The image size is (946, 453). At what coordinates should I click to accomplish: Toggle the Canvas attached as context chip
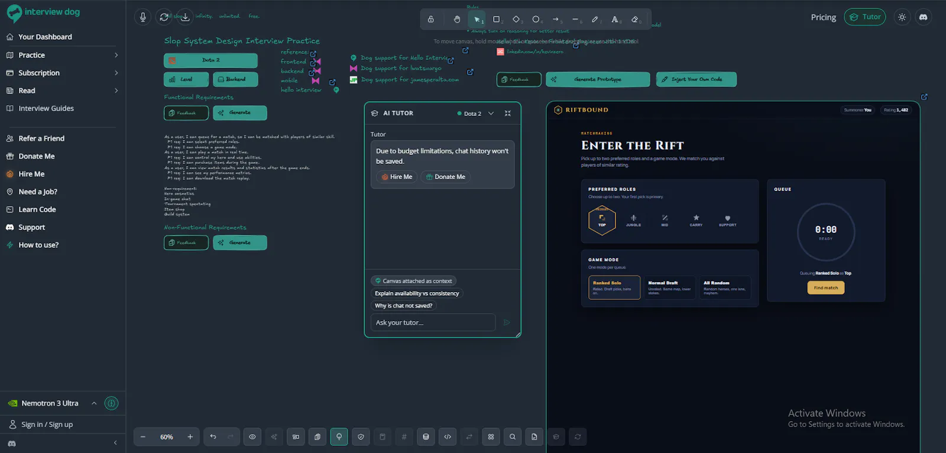tap(413, 281)
